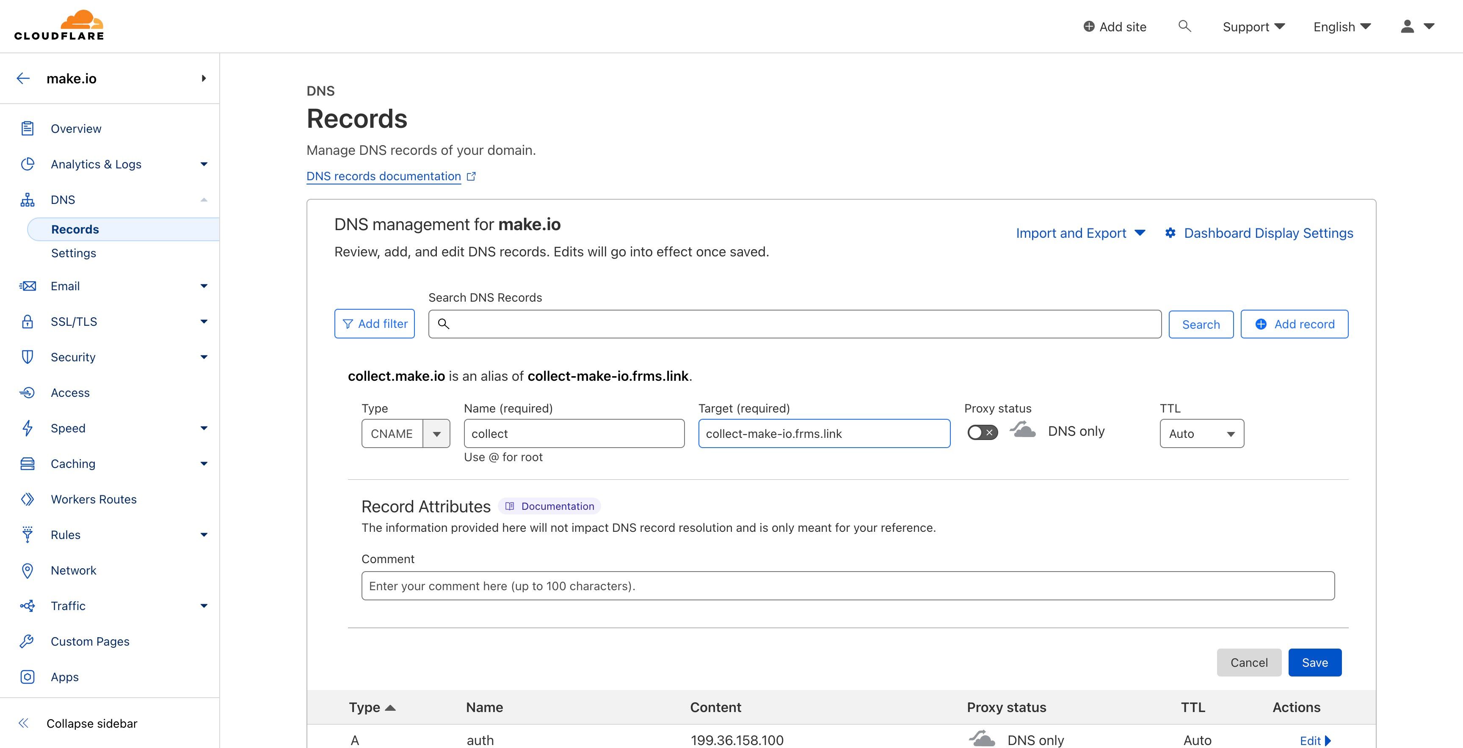
Task: Click the Comment input field
Action: 848,586
